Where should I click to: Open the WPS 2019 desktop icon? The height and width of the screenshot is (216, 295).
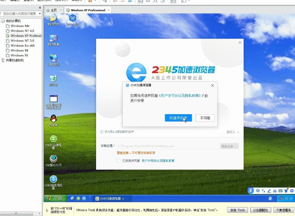(73, 20)
